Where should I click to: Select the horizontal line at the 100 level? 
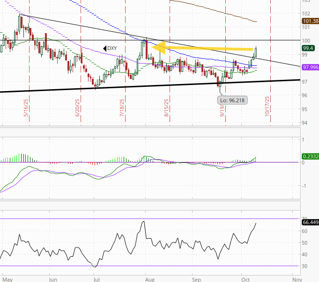tap(150, 40)
